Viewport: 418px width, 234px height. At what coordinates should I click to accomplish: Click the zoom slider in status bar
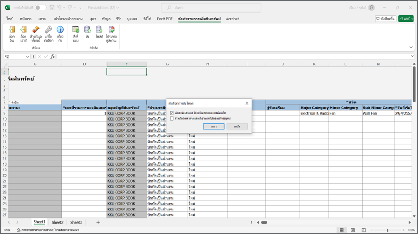(387, 230)
